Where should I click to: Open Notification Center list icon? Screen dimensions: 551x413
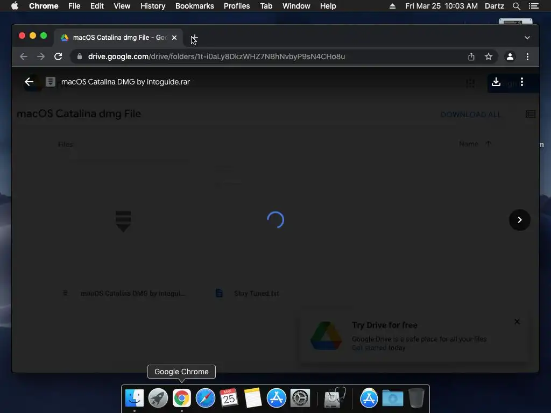coord(533,6)
